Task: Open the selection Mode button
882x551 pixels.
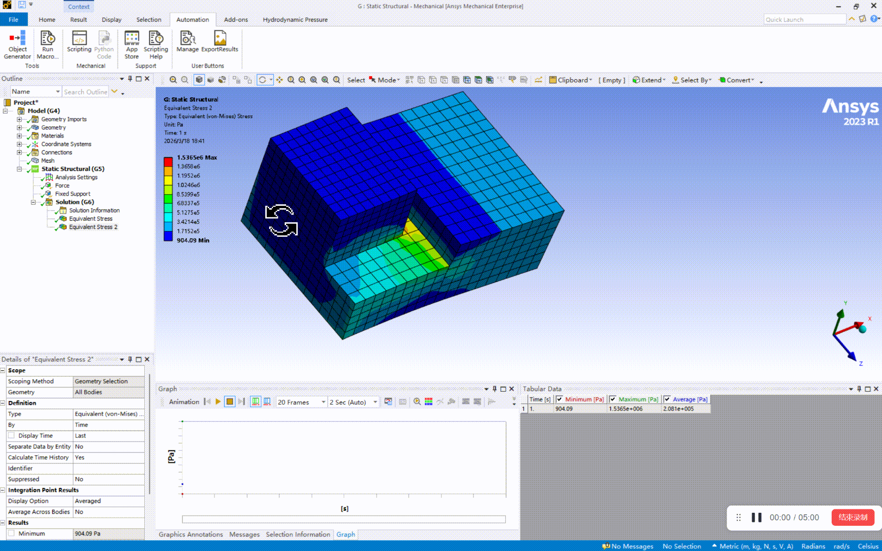Action: (385, 80)
